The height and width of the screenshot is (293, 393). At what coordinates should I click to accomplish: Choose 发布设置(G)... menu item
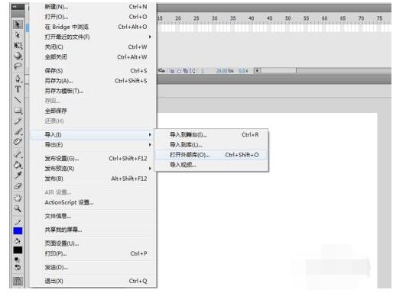pyautogui.click(x=93, y=159)
